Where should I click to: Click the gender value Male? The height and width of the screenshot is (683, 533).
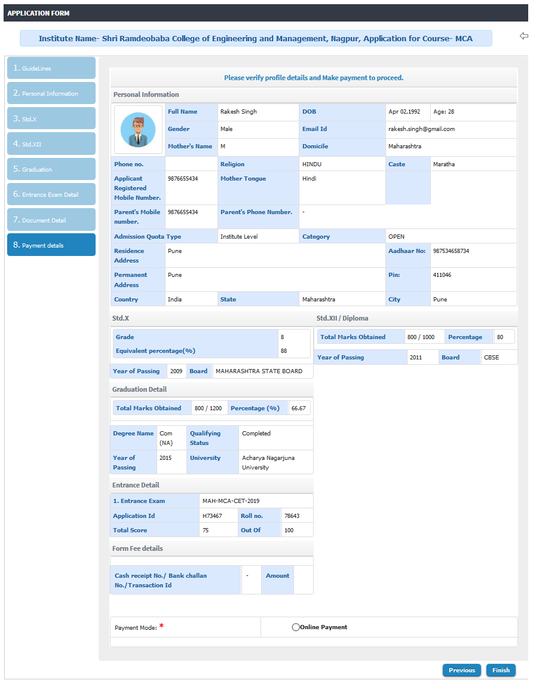click(x=226, y=129)
